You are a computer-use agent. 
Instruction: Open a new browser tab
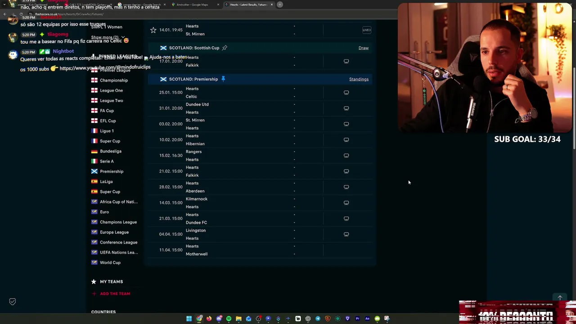[280, 4]
